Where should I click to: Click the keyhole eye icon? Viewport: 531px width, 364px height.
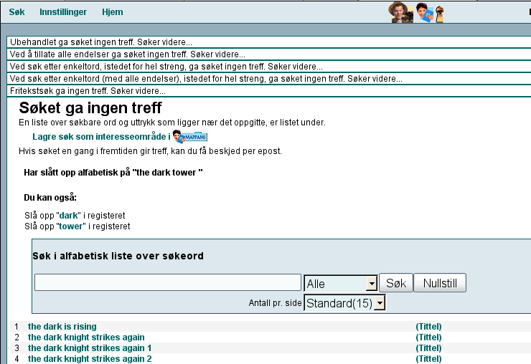point(440,14)
